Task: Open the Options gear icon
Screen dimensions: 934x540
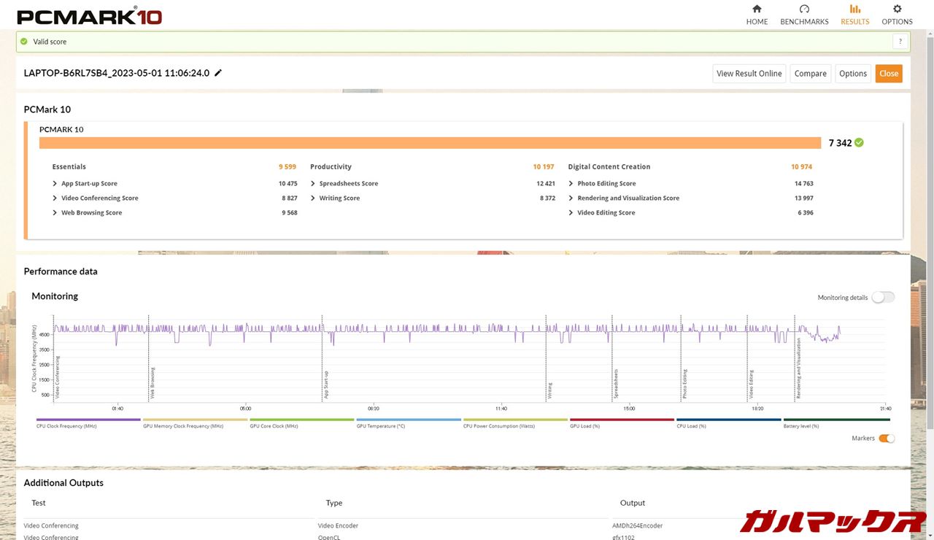Action: pyautogui.click(x=897, y=9)
